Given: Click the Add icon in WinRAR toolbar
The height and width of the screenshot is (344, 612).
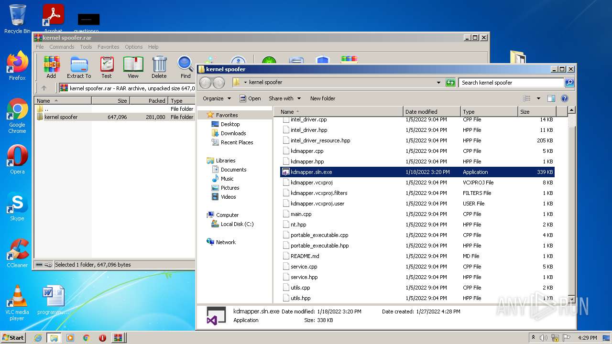Looking at the screenshot, I should [51, 67].
